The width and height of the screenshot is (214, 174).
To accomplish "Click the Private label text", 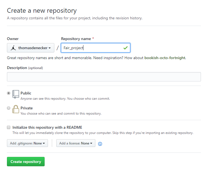I will click(x=27, y=108).
